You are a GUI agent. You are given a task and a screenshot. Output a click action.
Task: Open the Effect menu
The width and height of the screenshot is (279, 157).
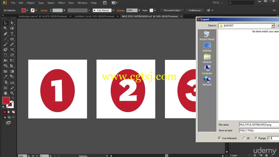61,3
